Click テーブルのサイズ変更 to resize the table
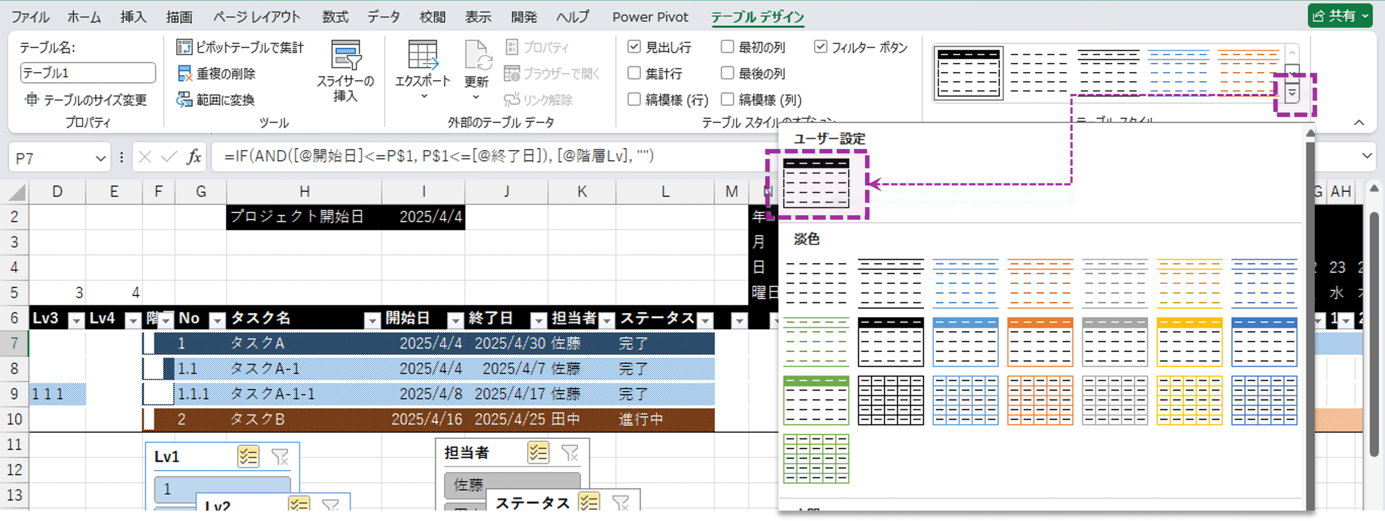This screenshot has width=1385, height=521. point(86,100)
